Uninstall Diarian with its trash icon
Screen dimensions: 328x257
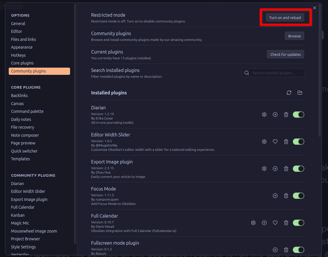point(286,114)
